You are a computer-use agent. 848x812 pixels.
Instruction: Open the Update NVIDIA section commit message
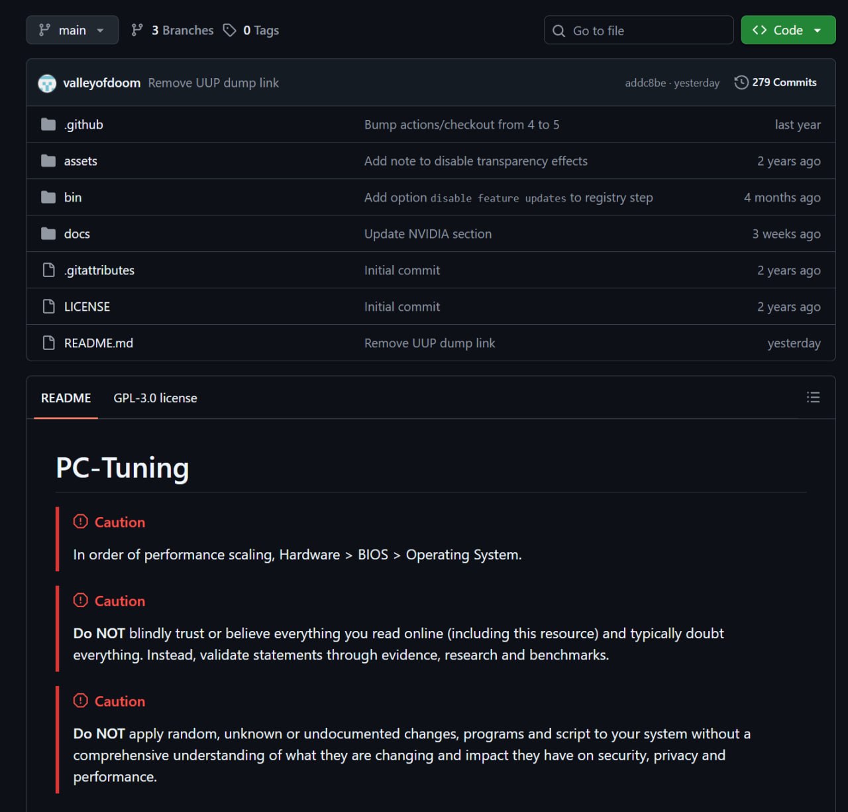point(428,233)
